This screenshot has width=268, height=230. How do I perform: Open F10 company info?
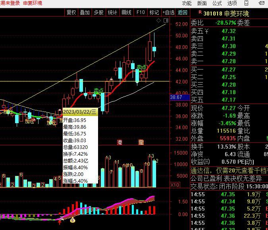(x=141, y=12)
